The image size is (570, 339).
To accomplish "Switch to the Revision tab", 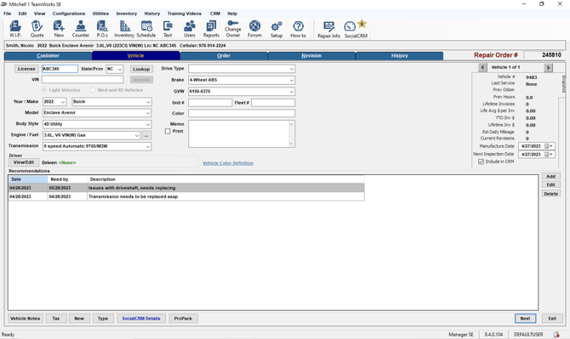I will (311, 56).
